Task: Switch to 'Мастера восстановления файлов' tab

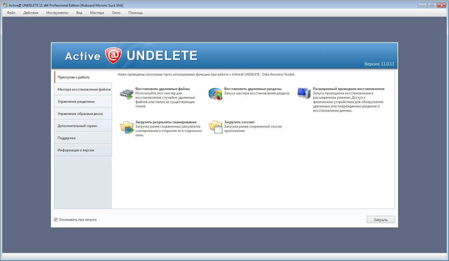Action: click(83, 89)
